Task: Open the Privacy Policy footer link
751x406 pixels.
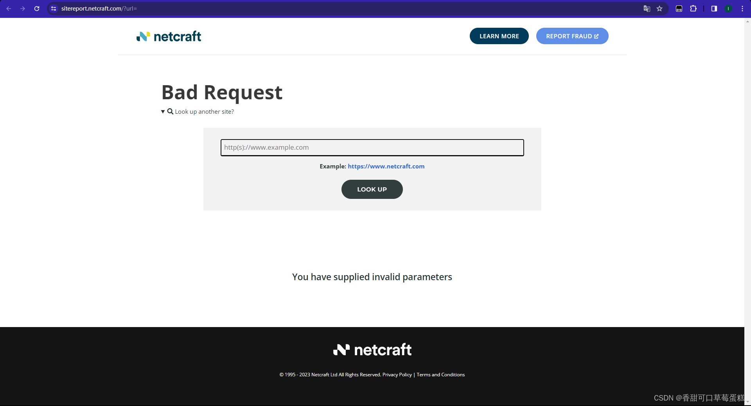Action: [397, 375]
